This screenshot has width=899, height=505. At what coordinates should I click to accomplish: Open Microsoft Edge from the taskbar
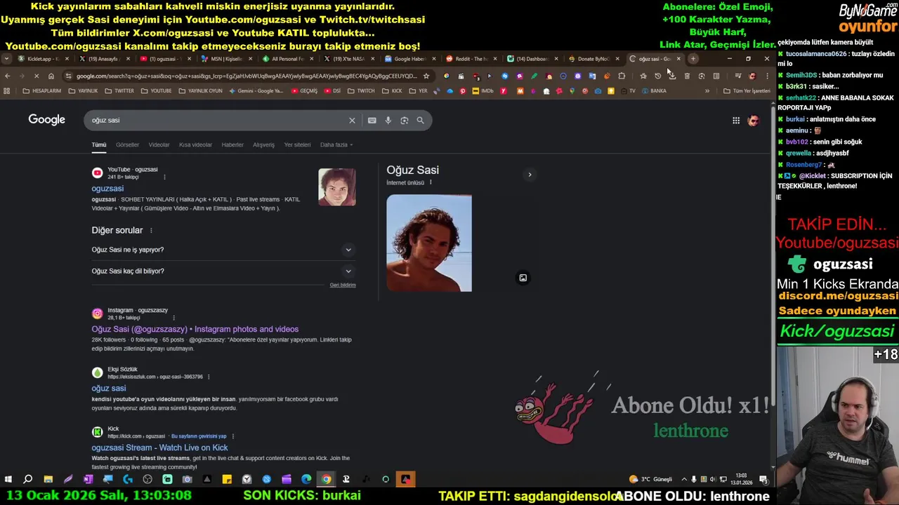pos(306,480)
